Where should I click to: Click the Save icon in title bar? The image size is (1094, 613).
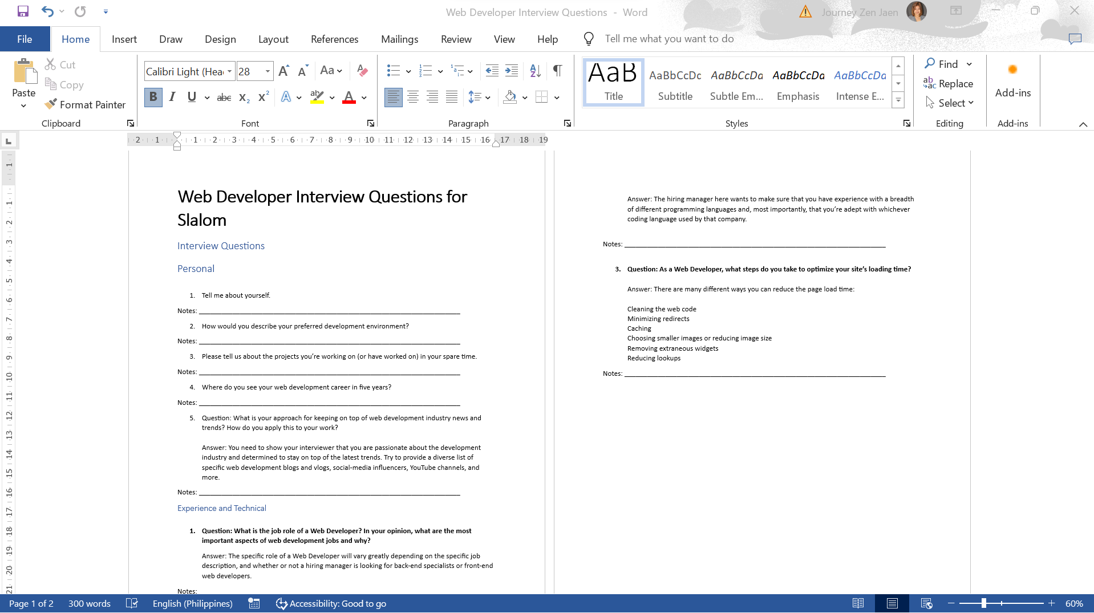click(x=23, y=11)
